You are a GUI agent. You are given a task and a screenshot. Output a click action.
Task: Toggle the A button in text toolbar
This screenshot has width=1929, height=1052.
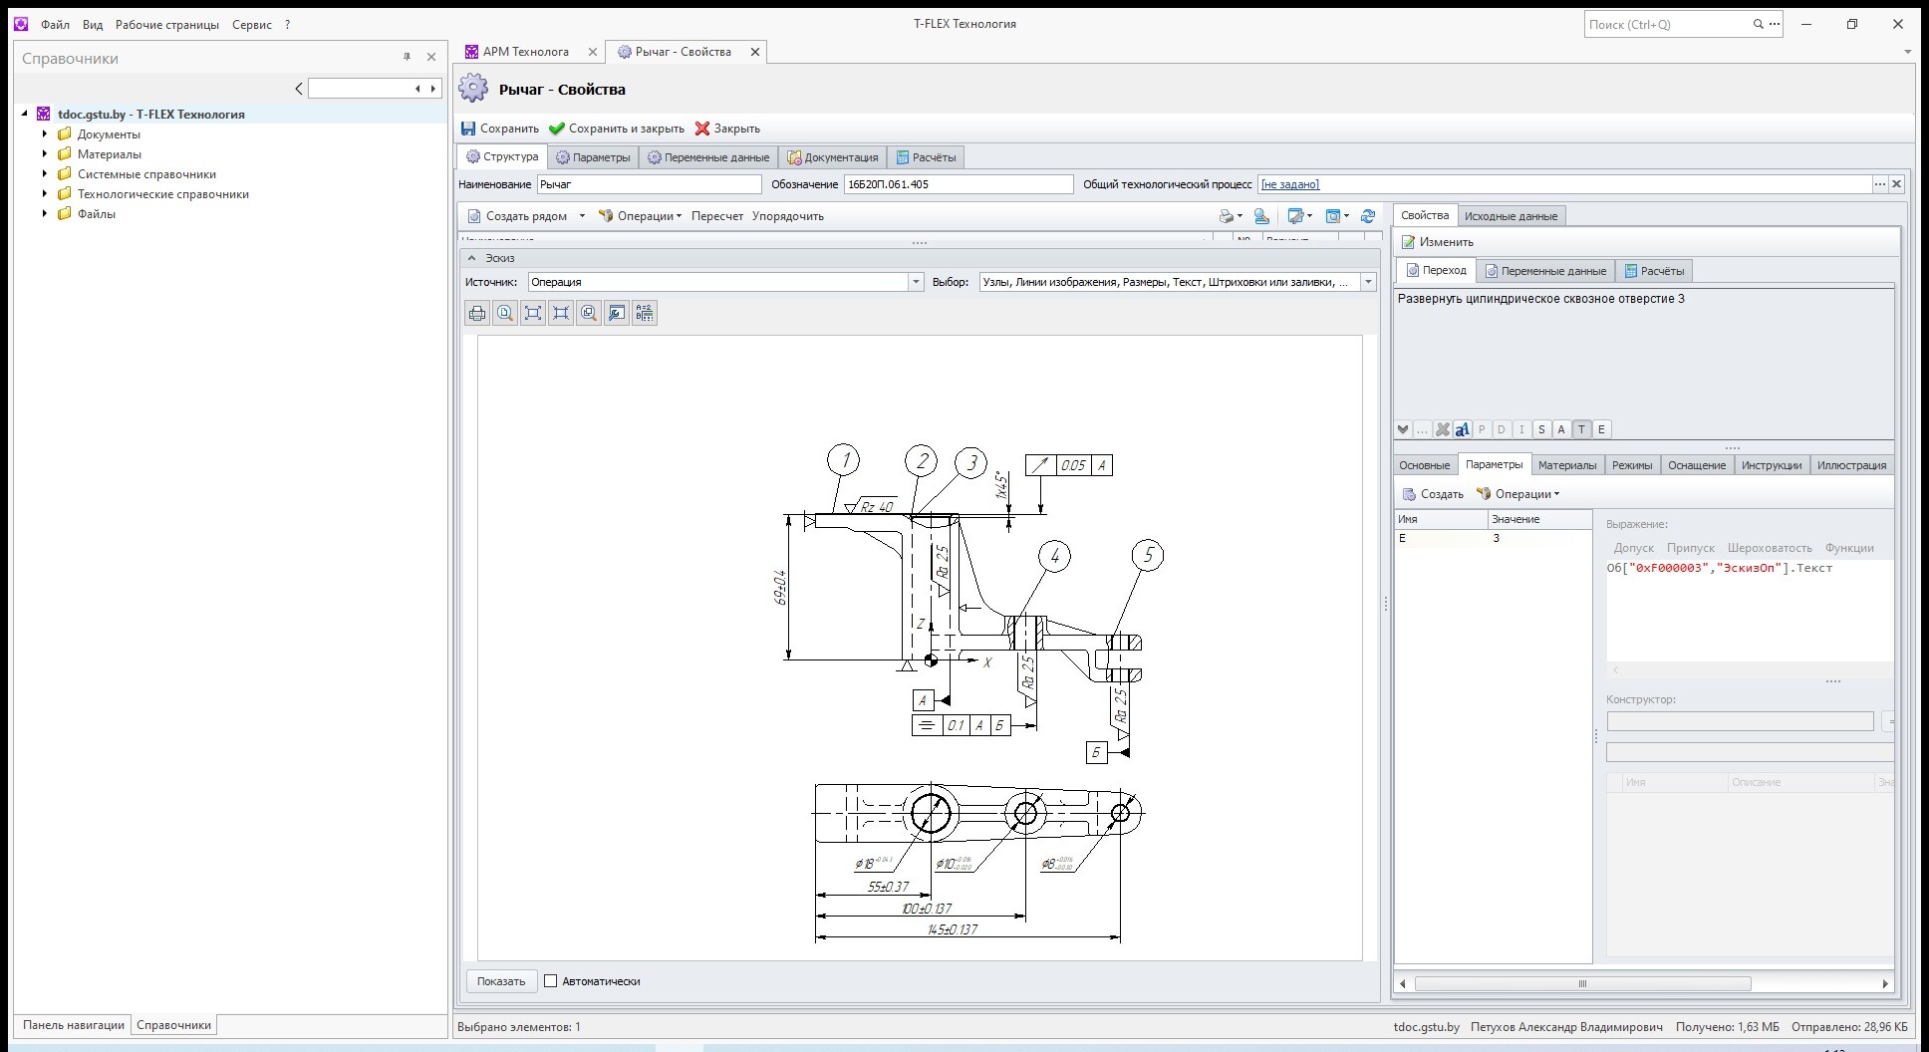coord(1561,429)
